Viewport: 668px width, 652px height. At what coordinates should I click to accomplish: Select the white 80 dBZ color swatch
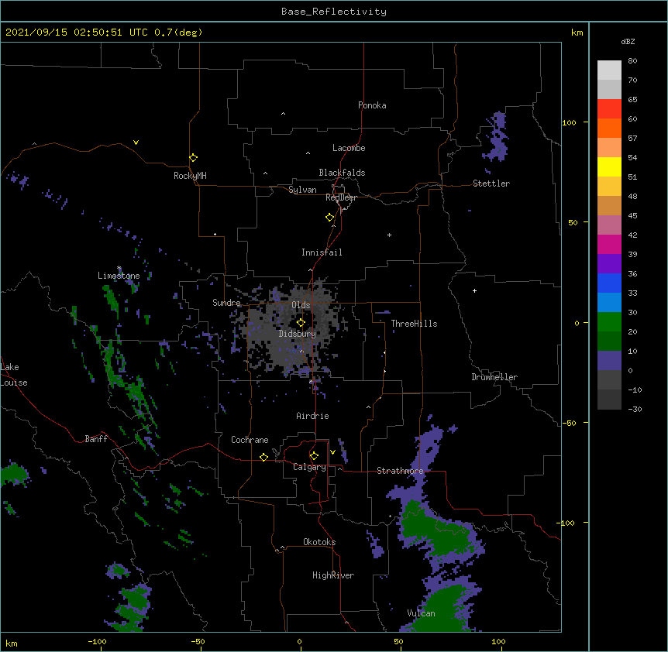(x=609, y=70)
